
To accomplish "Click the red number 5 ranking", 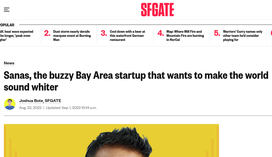I will point(217,33).
